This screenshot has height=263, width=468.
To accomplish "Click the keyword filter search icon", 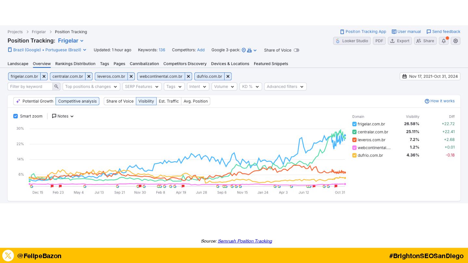I will click(x=57, y=87).
